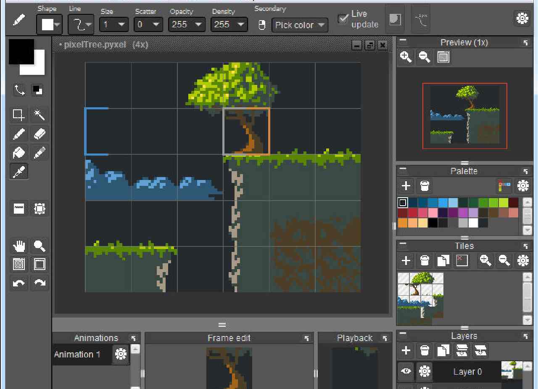Reset colors to black and white
This screenshot has width=538, height=389.
click(37, 90)
